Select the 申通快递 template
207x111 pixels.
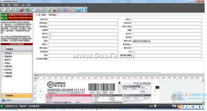point(8,66)
